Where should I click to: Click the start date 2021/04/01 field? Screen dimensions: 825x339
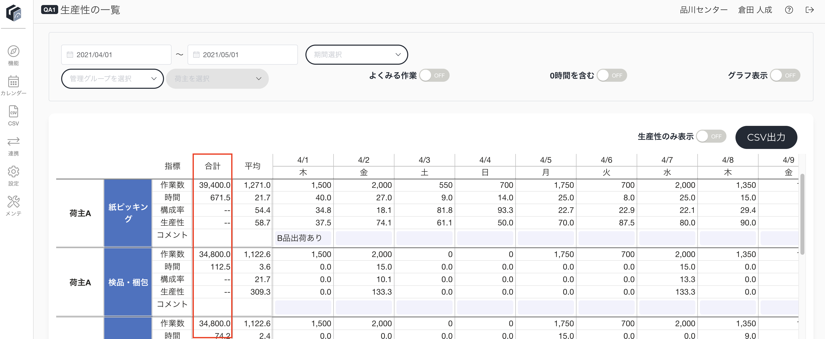click(116, 55)
